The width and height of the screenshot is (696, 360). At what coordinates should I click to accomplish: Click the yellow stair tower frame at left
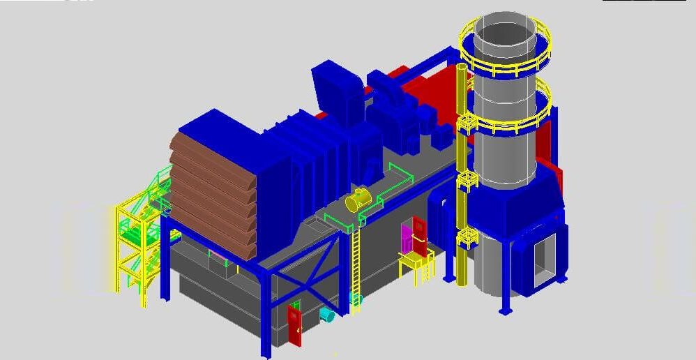coord(133,253)
